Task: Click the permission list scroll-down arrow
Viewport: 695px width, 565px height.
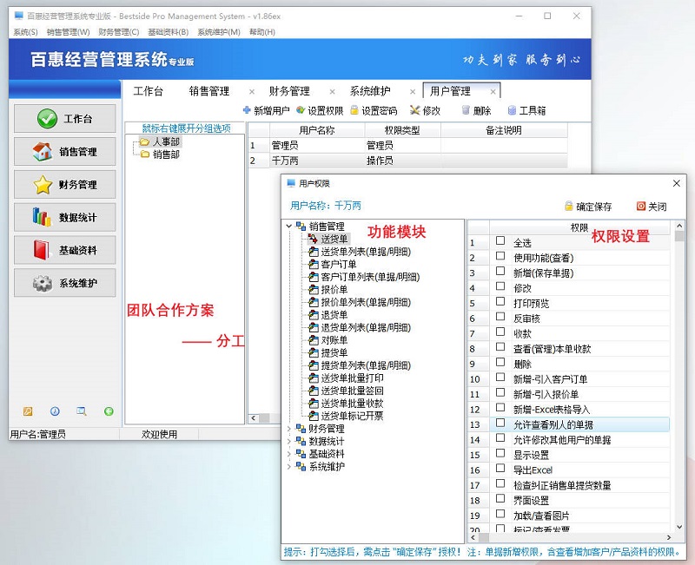Action: coord(679,527)
